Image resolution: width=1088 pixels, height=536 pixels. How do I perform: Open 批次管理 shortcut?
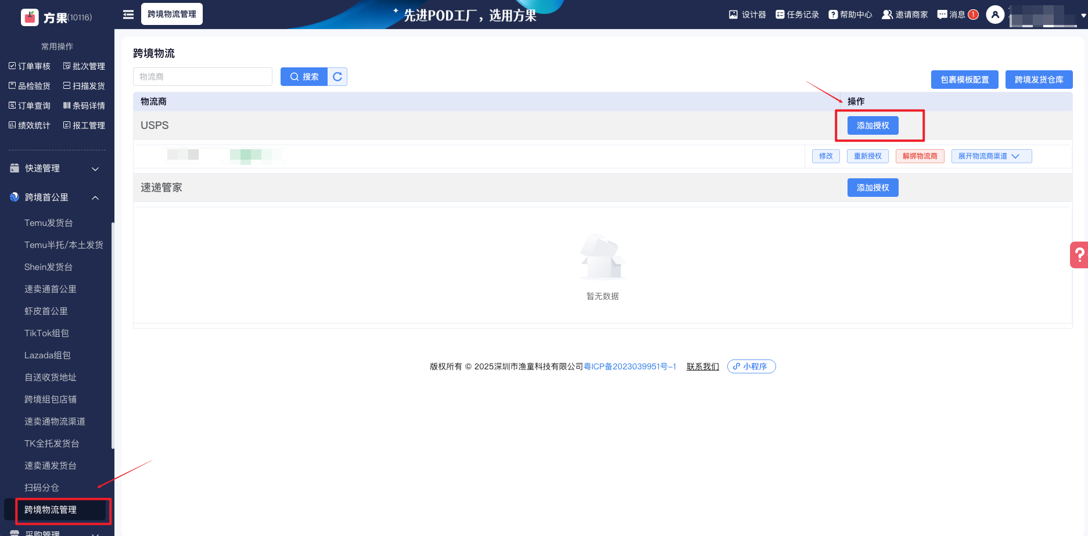(x=84, y=66)
